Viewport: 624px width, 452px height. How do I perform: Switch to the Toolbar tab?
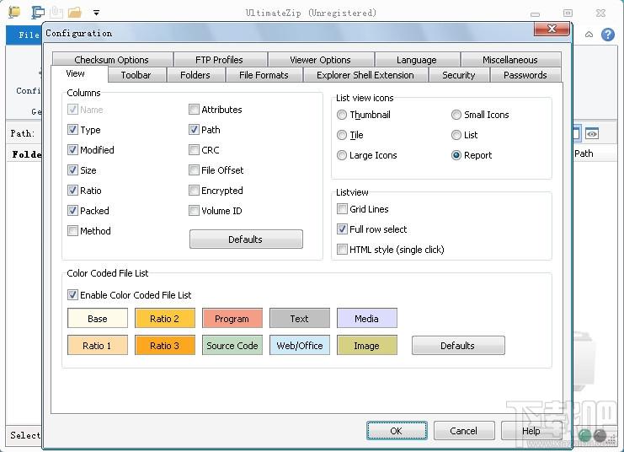[x=136, y=75]
